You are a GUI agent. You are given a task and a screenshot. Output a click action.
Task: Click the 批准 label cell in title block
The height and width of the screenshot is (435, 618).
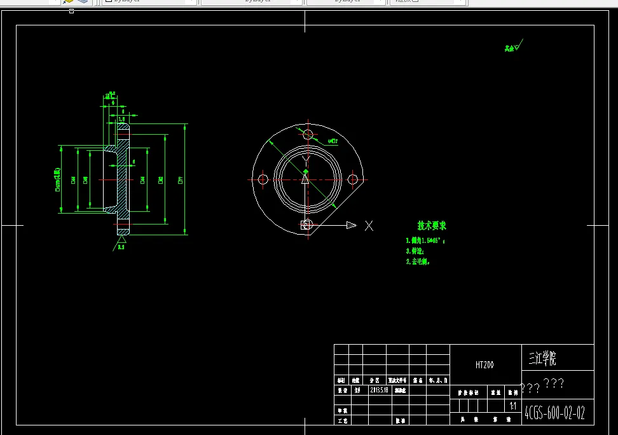[x=401, y=420]
